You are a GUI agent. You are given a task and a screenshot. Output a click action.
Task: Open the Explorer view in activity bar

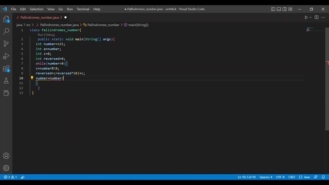pos(6,19)
